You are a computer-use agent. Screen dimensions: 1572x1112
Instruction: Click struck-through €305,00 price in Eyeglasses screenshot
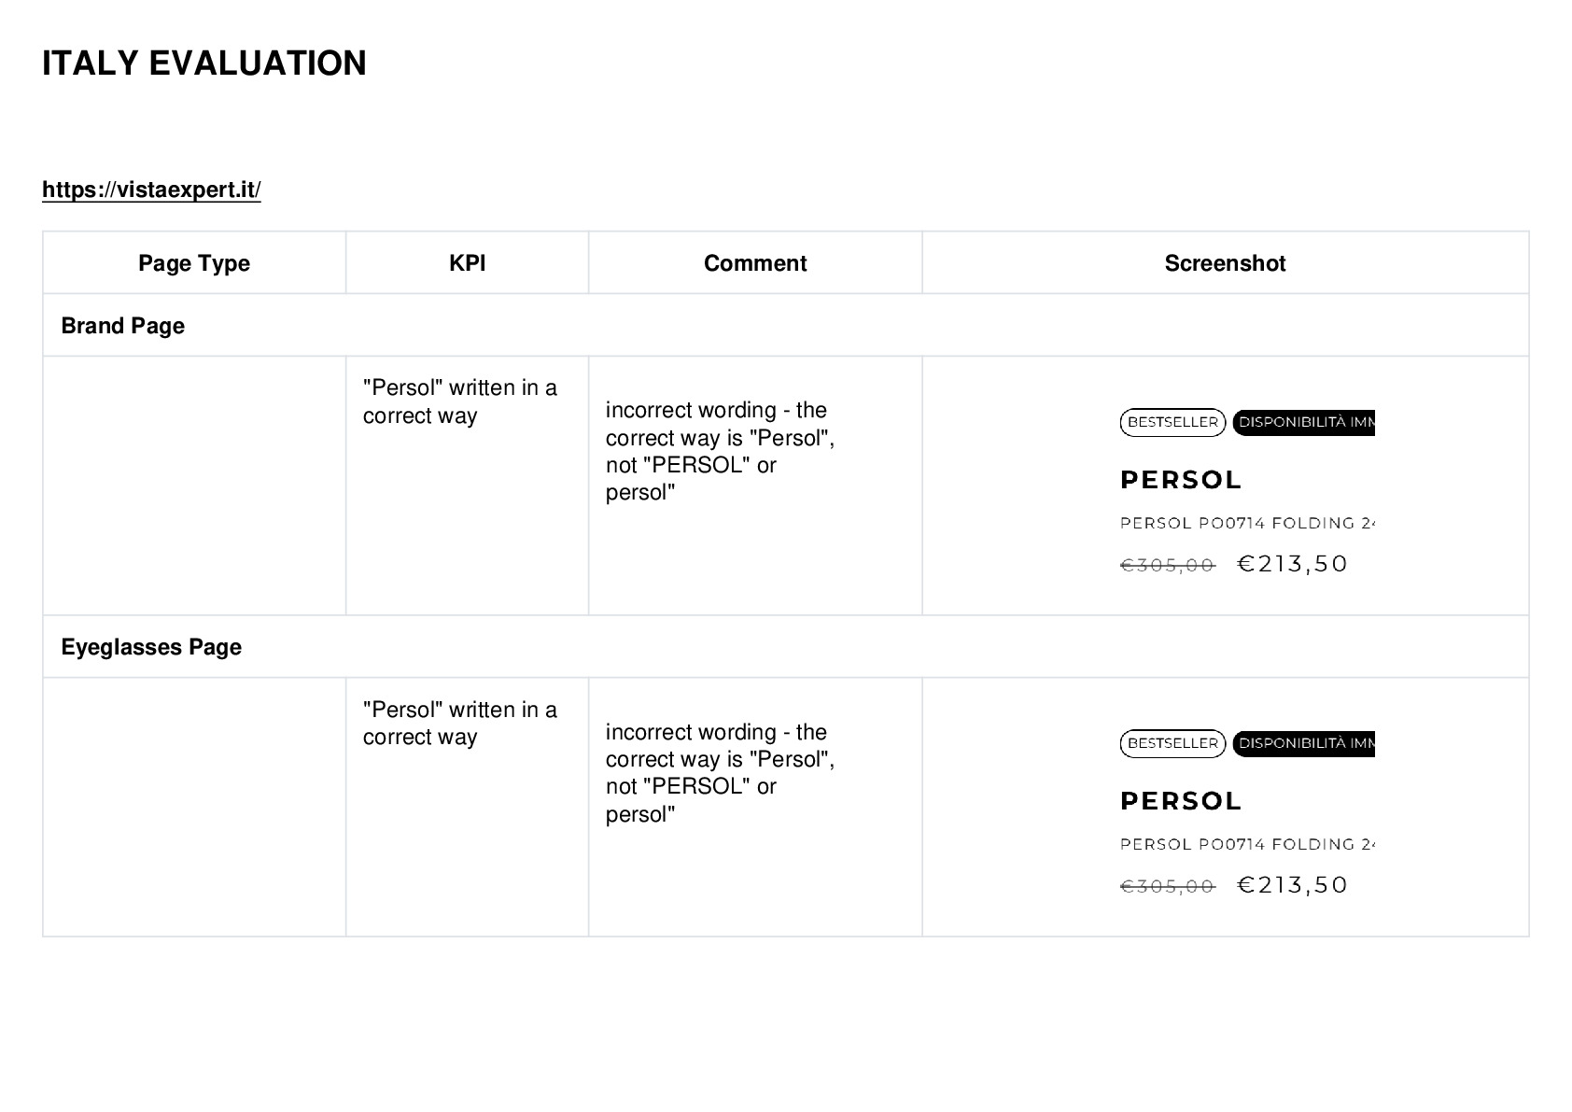click(x=1168, y=886)
